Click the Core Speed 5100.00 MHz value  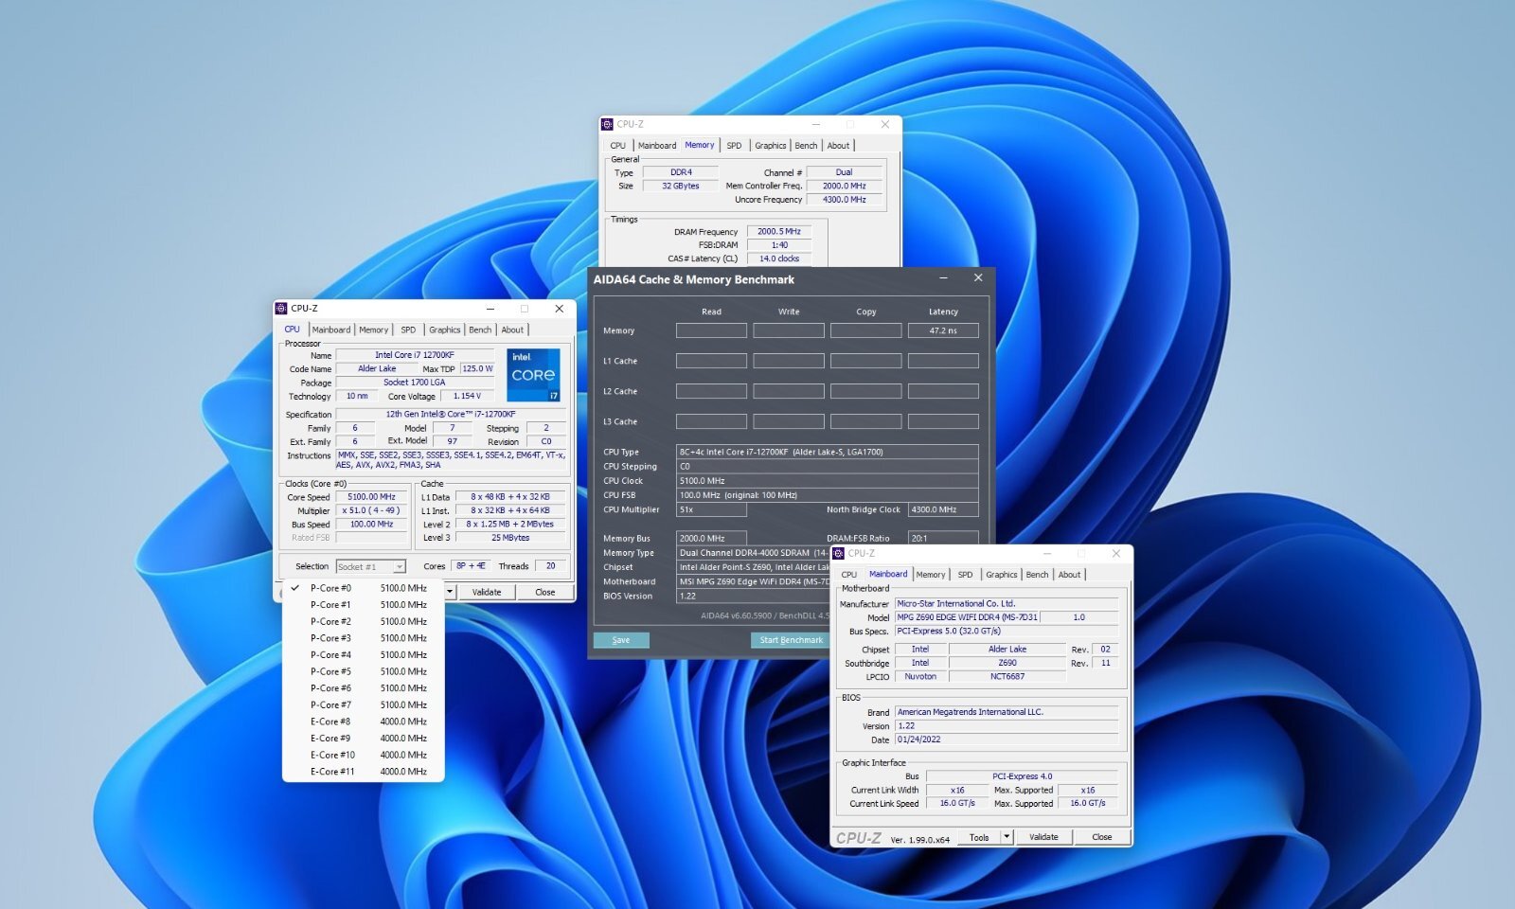372,497
